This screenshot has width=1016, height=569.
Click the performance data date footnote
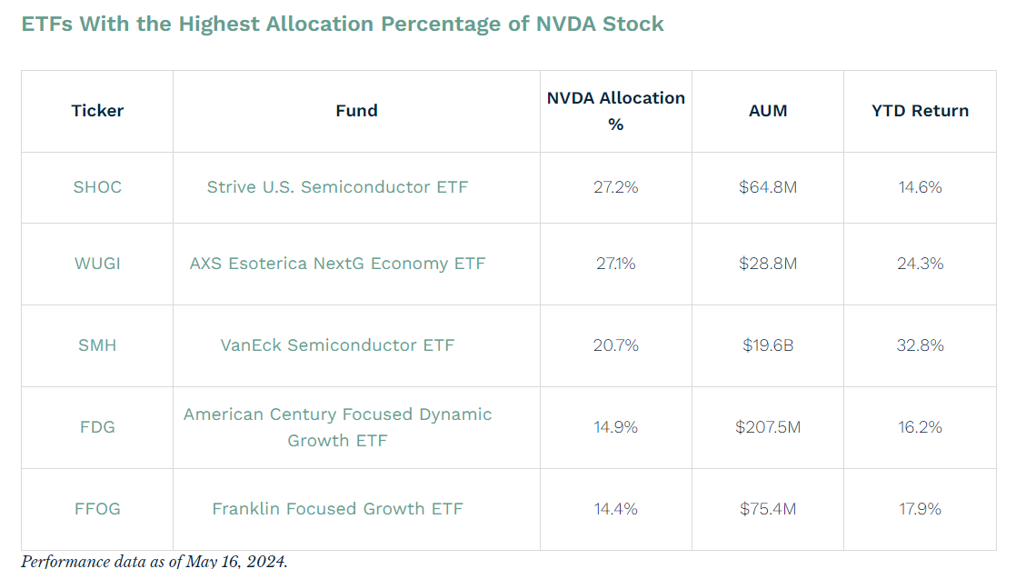point(154,561)
